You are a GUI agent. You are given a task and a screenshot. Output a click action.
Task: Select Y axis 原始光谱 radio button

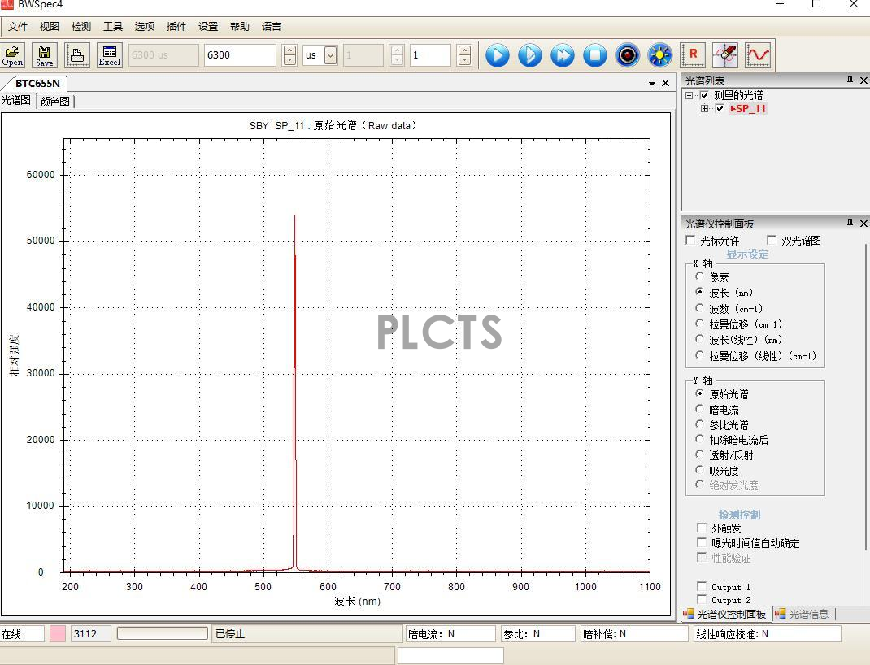tap(700, 393)
